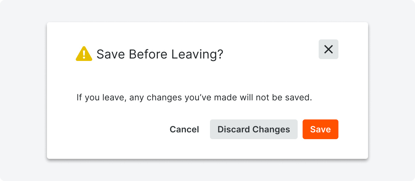Close the dialog with the X icon

[x=329, y=49]
